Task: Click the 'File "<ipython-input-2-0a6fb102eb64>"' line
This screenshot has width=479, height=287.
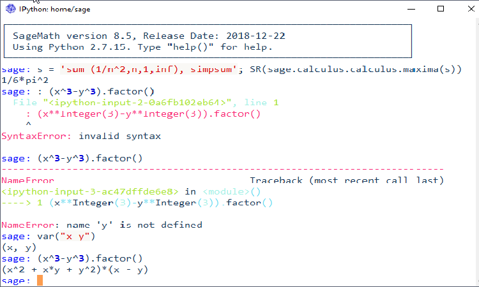Action: click(x=146, y=103)
